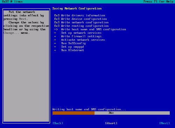Click the dash marker beside Set up network services
The width and height of the screenshot is (175, 128).
click(55, 33)
